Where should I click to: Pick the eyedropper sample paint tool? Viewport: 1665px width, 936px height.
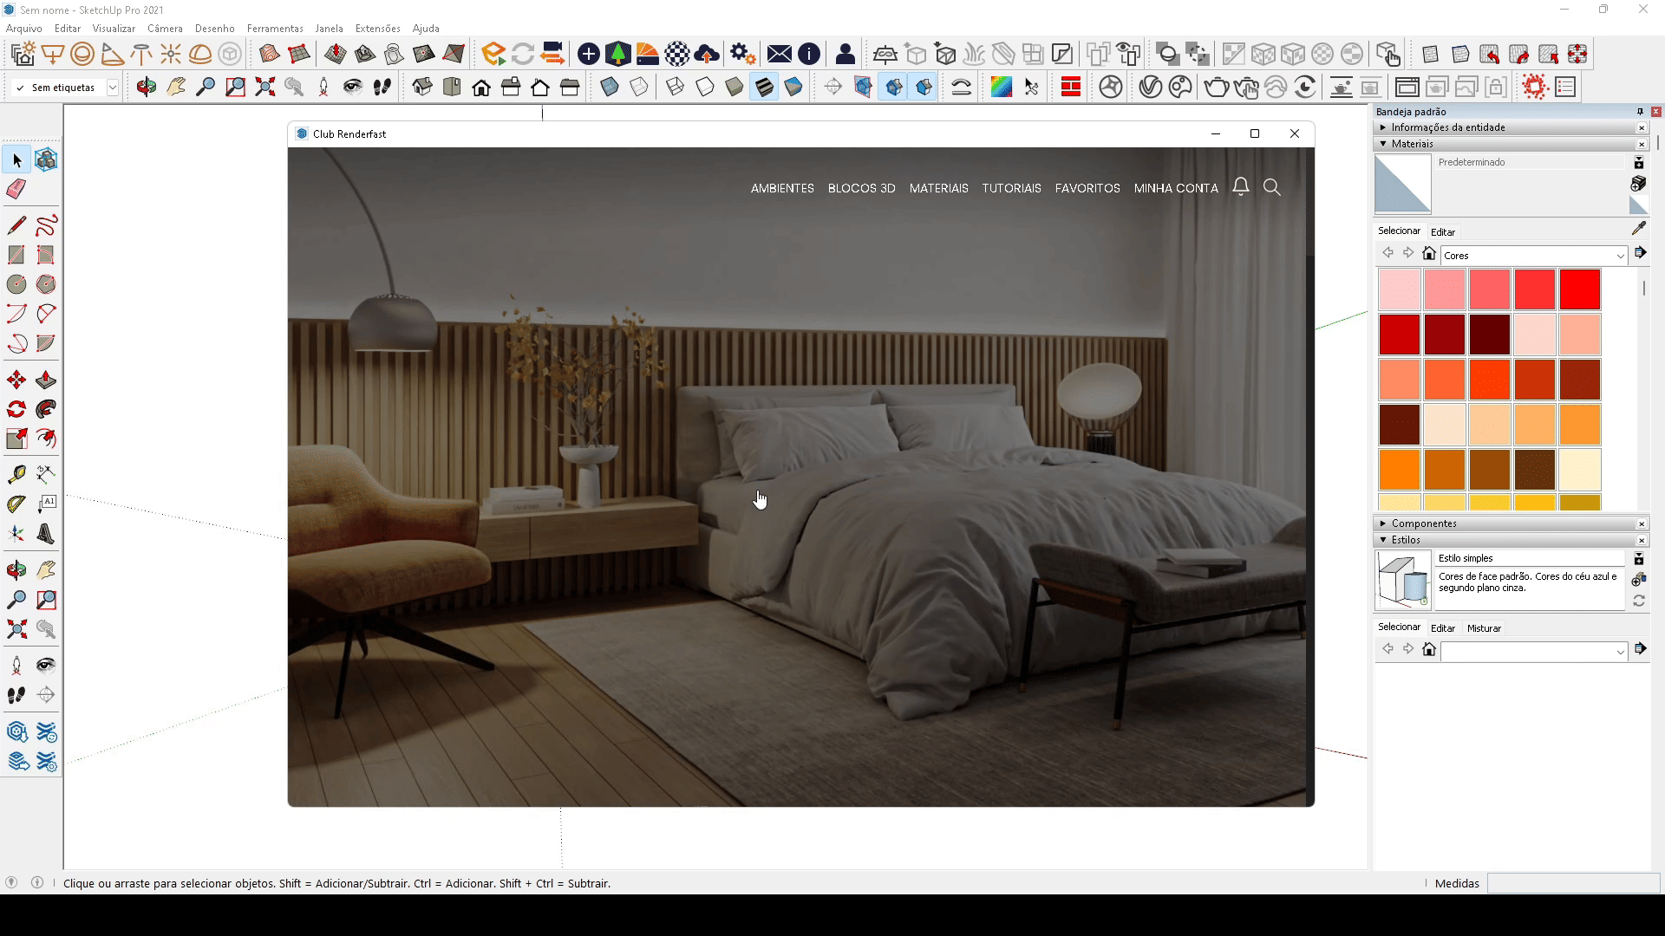(1638, 229)
